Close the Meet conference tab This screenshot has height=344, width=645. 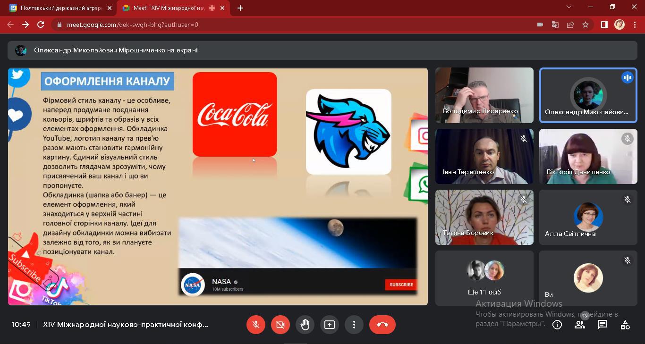pos(223,8)
